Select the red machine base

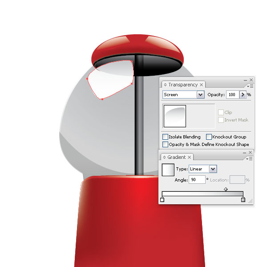point(139,221)
